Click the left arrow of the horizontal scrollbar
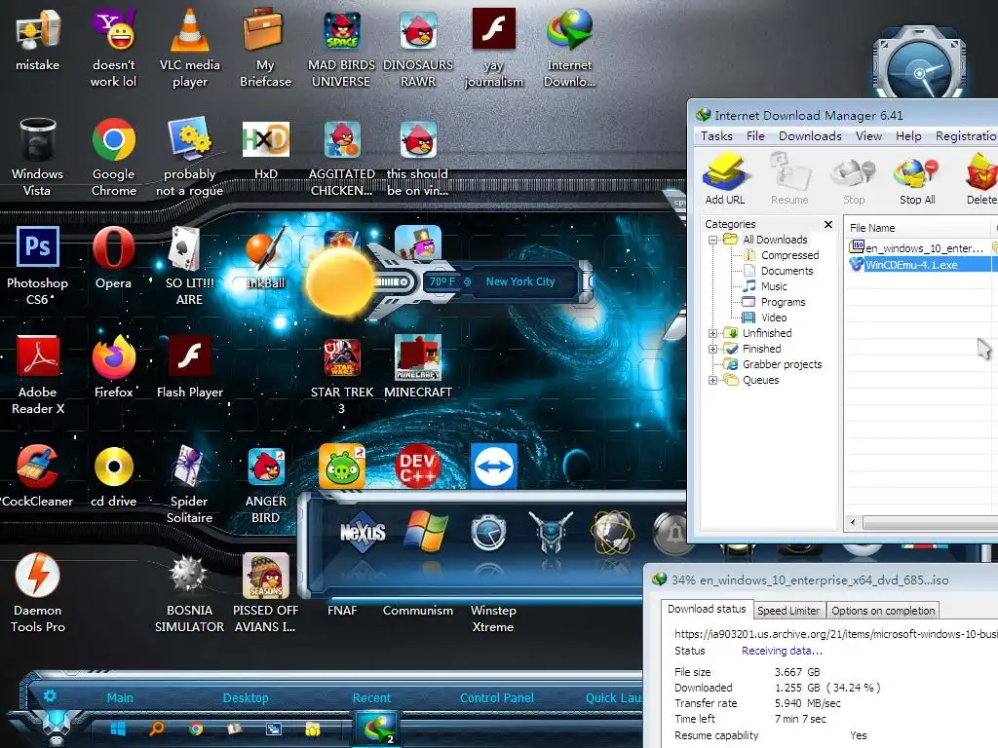 point(853,523)
